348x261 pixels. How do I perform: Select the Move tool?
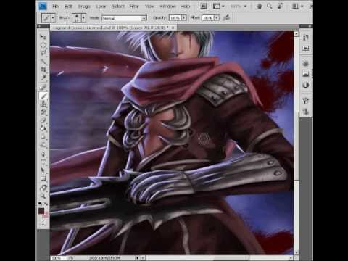click(43, 37)
